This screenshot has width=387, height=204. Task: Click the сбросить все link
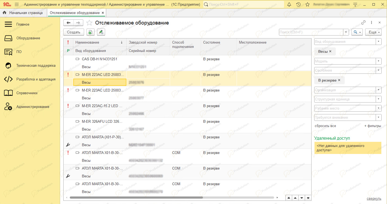click(x=325, y=126)
